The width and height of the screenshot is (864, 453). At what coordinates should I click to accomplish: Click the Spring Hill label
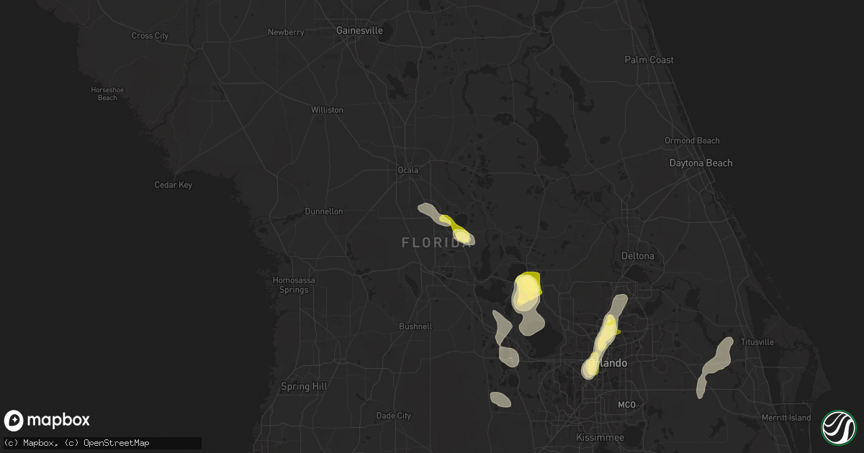[304, 387]
